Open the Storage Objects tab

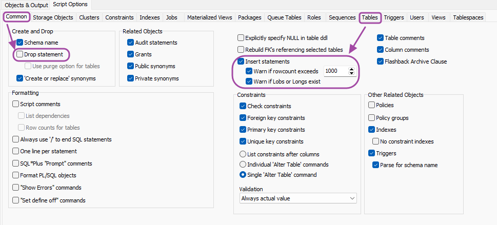pos(53,17)
